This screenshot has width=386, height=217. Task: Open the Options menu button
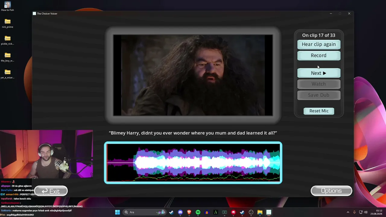[x=331, y=191]
